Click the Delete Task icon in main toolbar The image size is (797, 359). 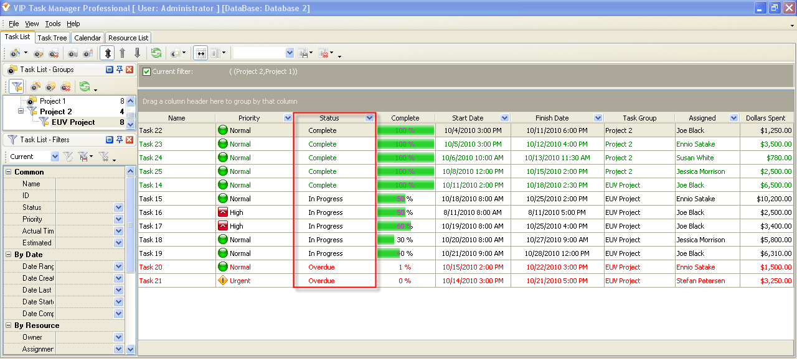54,53
